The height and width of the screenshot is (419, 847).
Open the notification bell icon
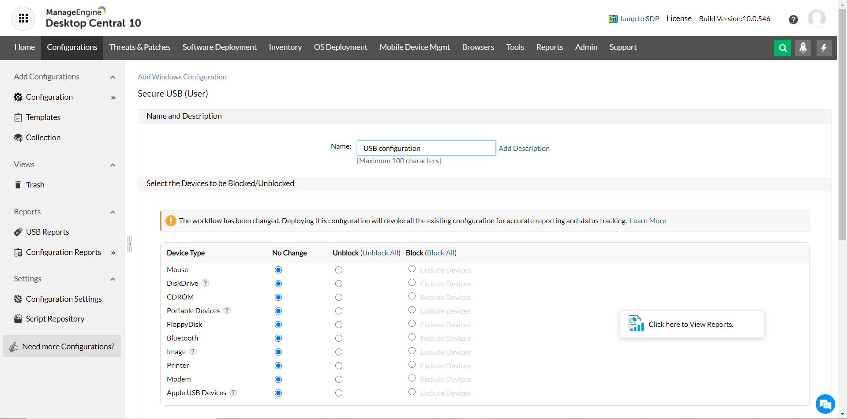pyautogui.click(x=803, y=48)
